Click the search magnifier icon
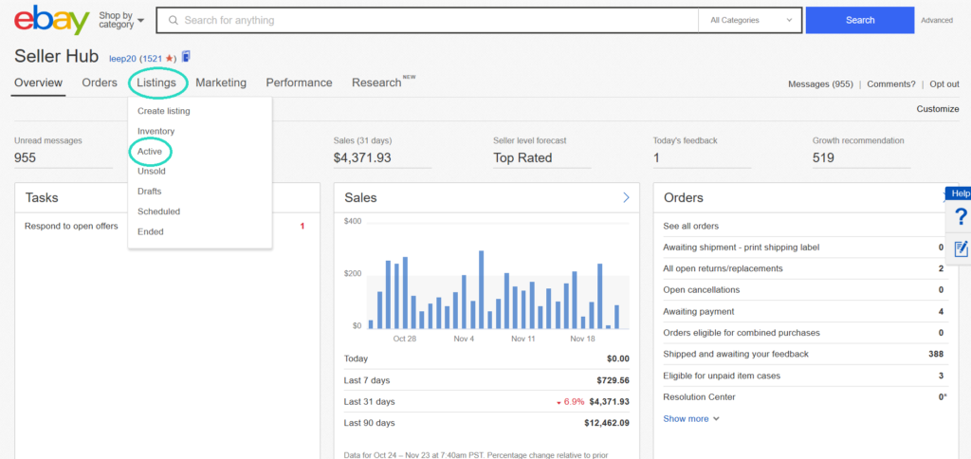The height and width of the screenshot is (459, 971). pos(174,21)
